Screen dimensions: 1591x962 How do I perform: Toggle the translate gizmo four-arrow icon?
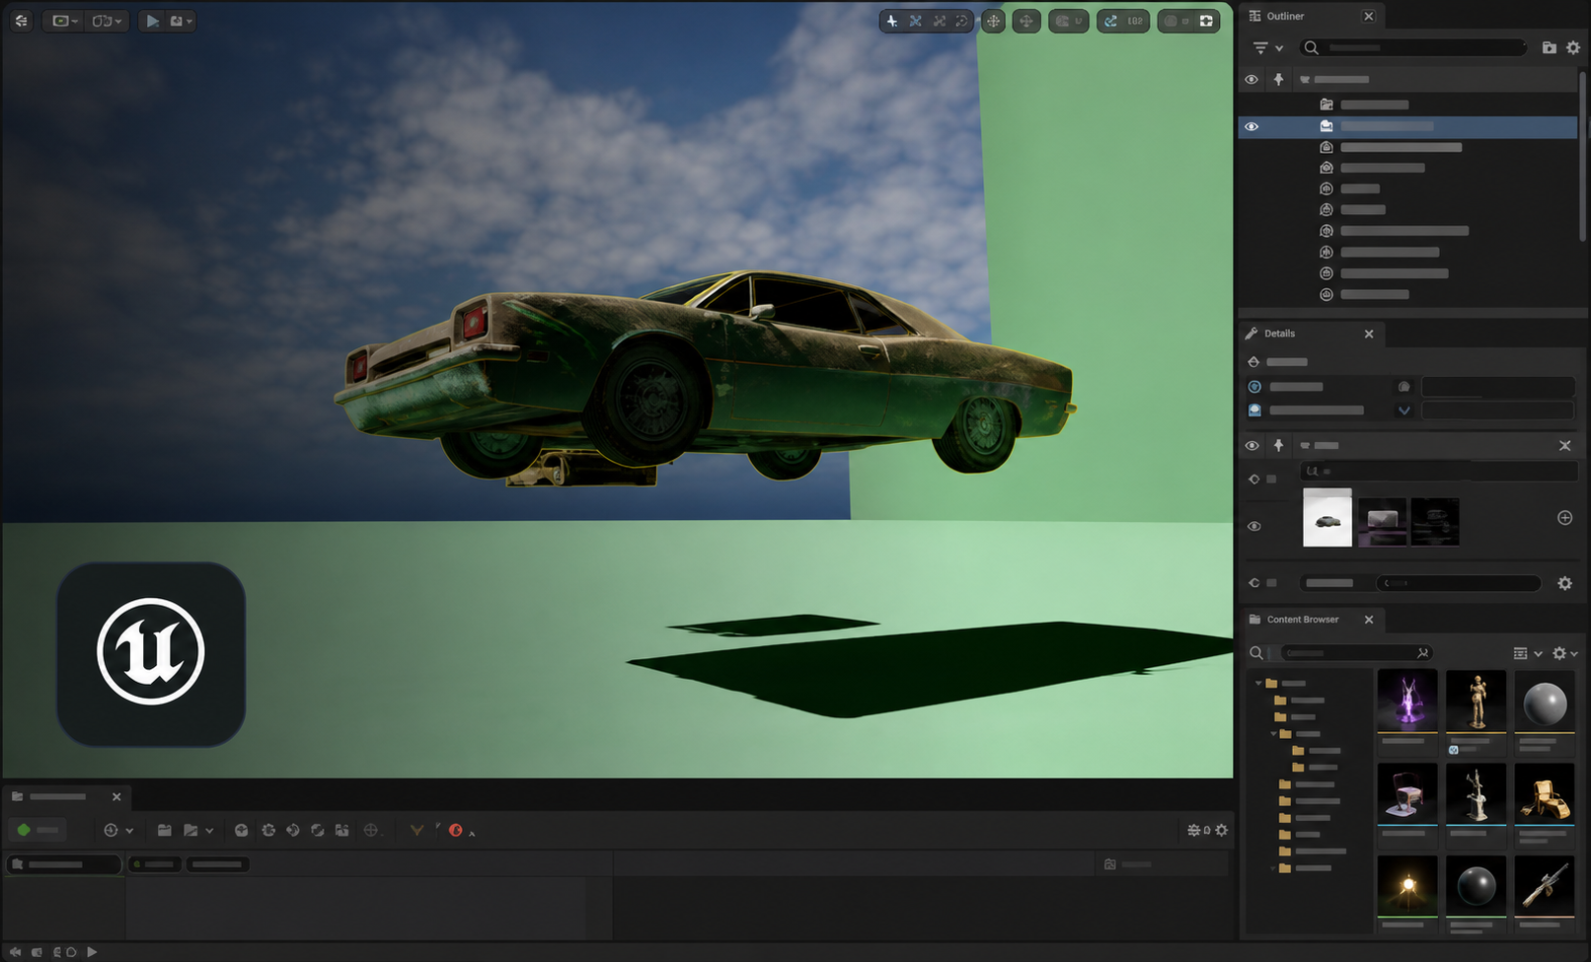[1026, 21]
